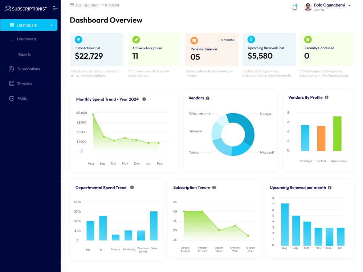Click the Aug bar in Upcoming Renewal chart
Image resolution: width=363 pixels, height=272 pixels.
click(x=285, y=224)
